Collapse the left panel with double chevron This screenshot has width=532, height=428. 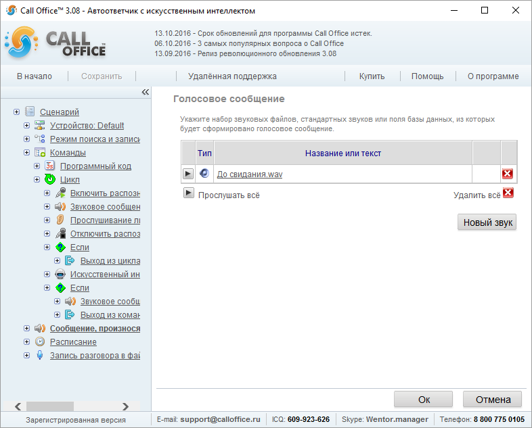[146, 92]
